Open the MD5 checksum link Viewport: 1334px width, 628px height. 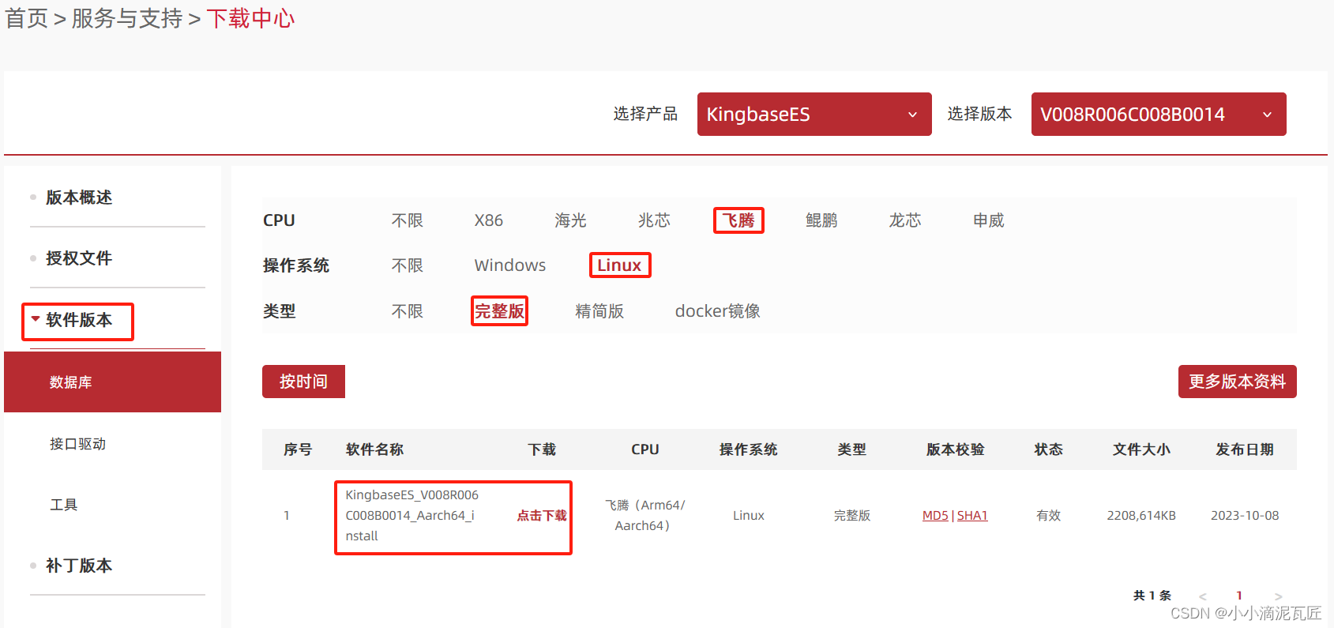pos(935,516)
